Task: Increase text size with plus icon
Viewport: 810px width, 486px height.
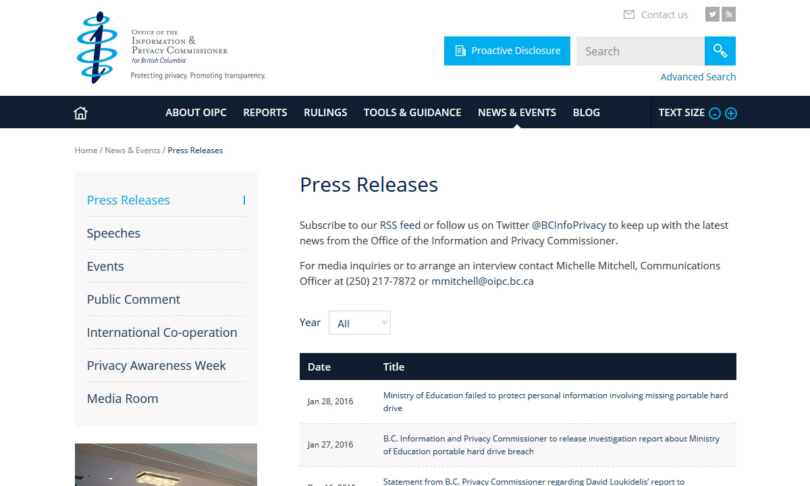Action: point(731,113)
